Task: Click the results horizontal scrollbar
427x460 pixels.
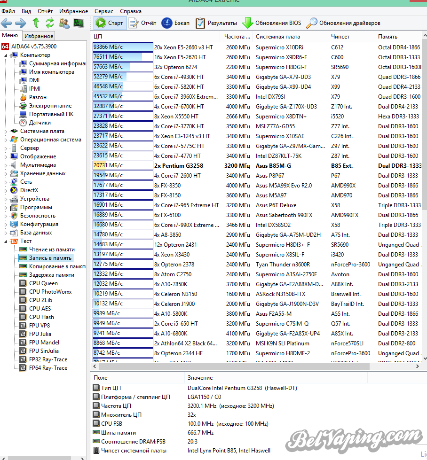Action: click(234, 366)
